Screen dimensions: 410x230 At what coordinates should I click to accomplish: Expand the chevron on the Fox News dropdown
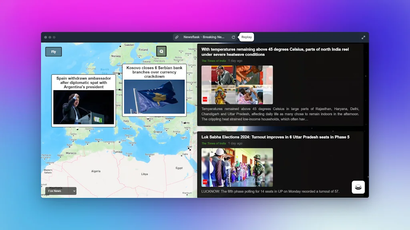(74, 191)
